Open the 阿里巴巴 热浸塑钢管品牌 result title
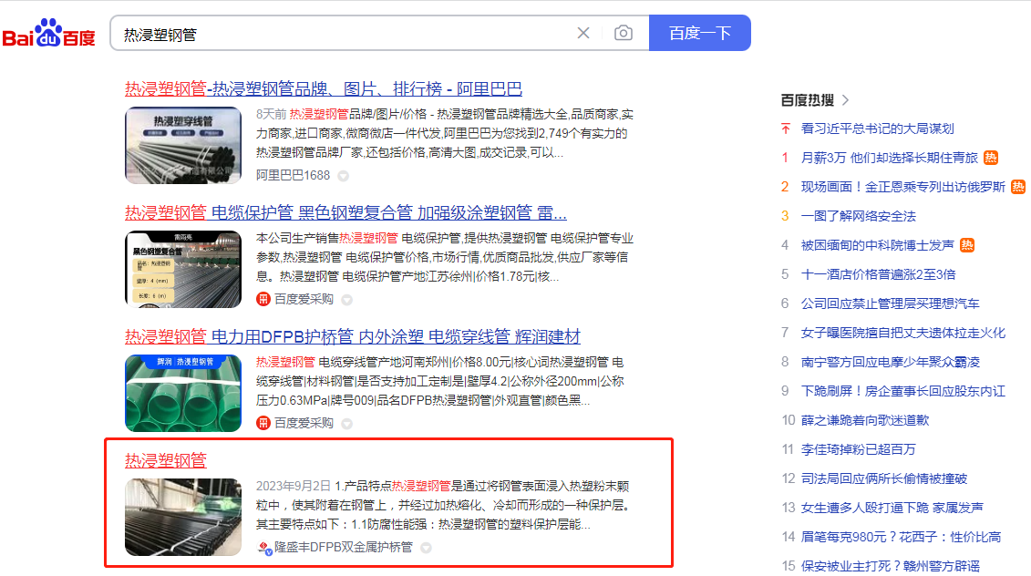 pyautogui.click(x=324, y=88)
